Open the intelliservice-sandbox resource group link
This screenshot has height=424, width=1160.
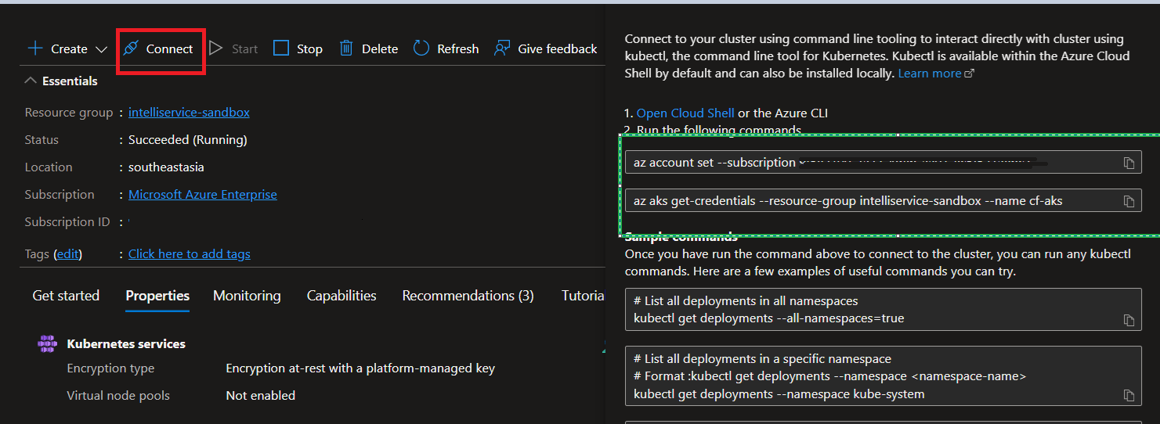click(x=189, y=113)
